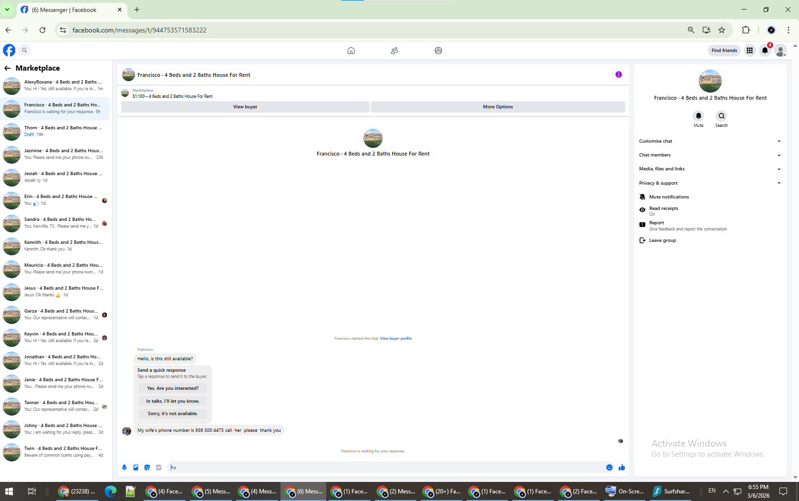Image resolution: width=799 pixels, height=501 pixels.
Task: Open the tab search dropdown arrow
Action: (x=7, y=10)
